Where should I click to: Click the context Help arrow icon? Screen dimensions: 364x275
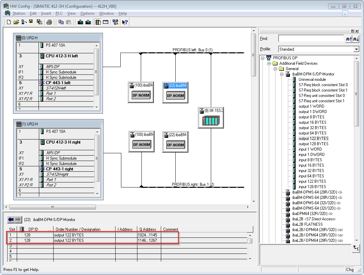(x=125, y=22)
